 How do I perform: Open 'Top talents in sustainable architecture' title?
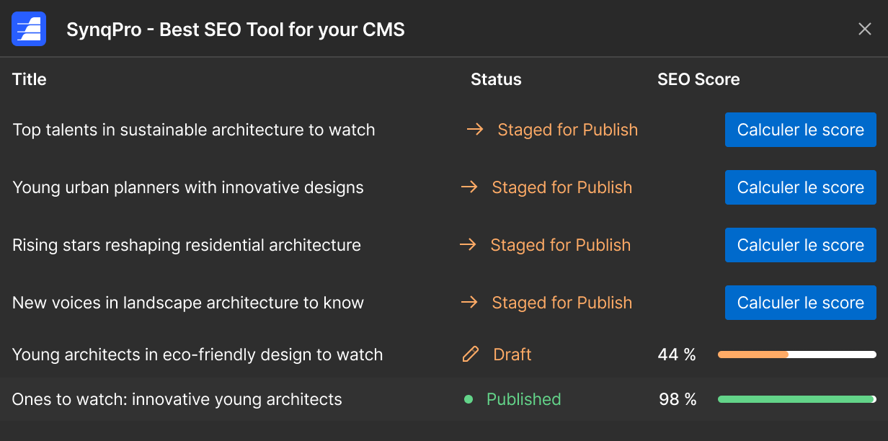point(194,130)
